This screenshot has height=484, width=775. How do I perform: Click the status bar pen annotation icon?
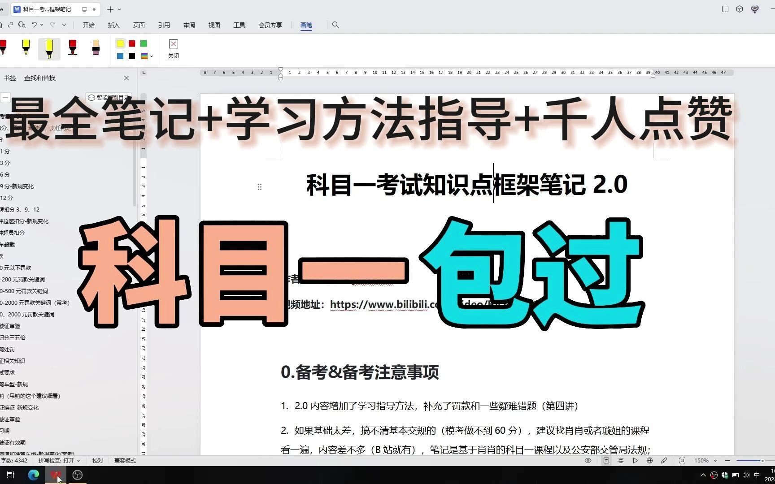(664, 460)
